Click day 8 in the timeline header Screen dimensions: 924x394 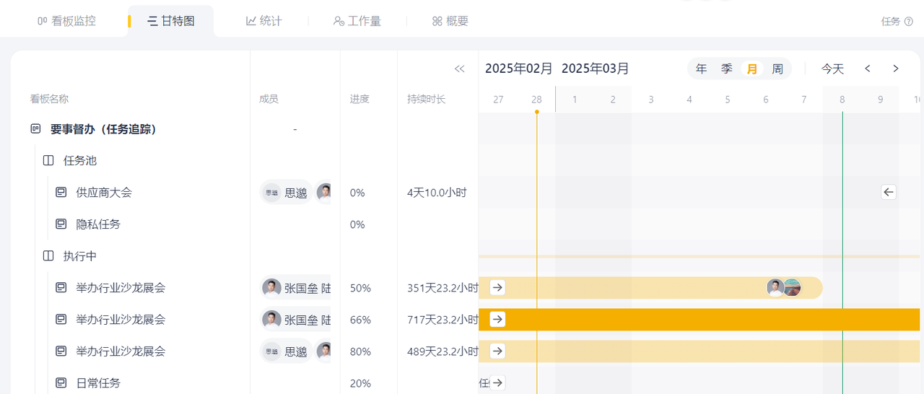pyautogui.click(x=842, y=100)
